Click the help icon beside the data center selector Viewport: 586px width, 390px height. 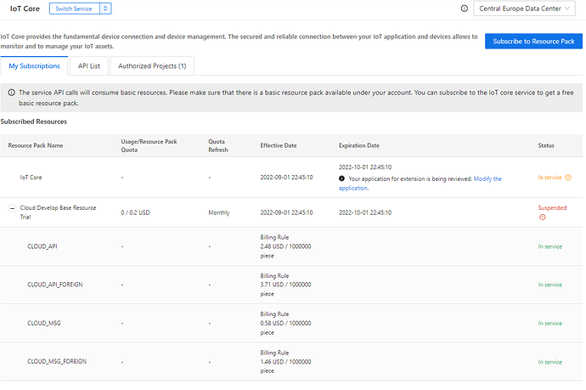pyautogui.click(x=464, y=8)
